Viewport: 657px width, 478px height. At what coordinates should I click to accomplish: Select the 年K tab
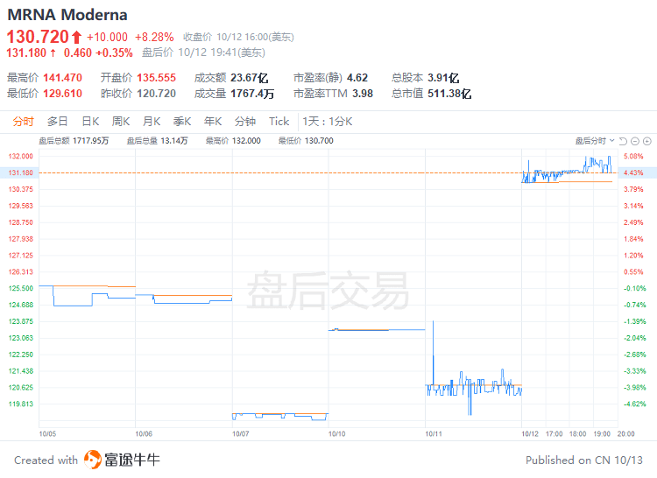(213, 122)
